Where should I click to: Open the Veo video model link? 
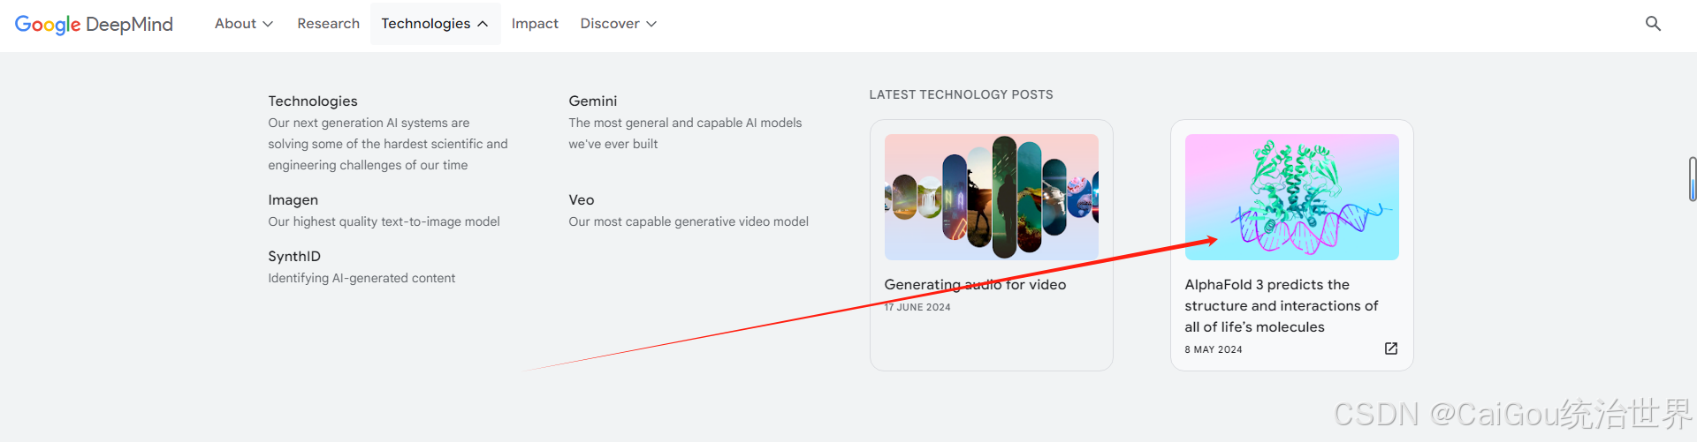pos(582,200)
